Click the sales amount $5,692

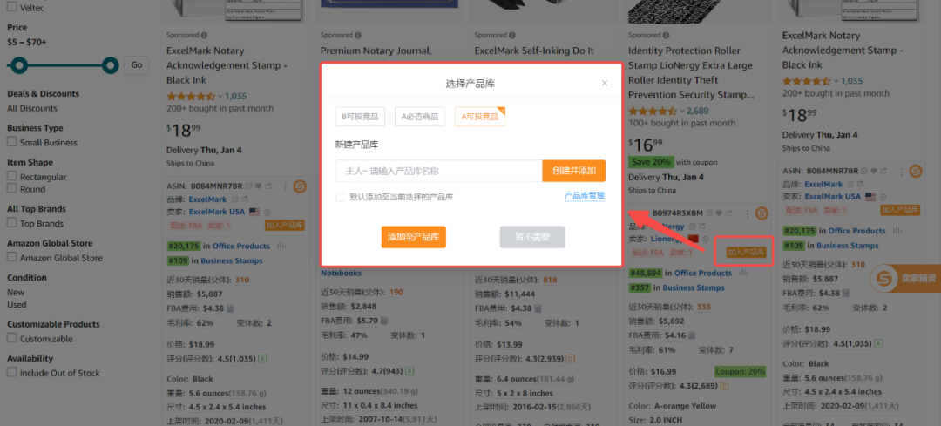[x=670, y=321]
